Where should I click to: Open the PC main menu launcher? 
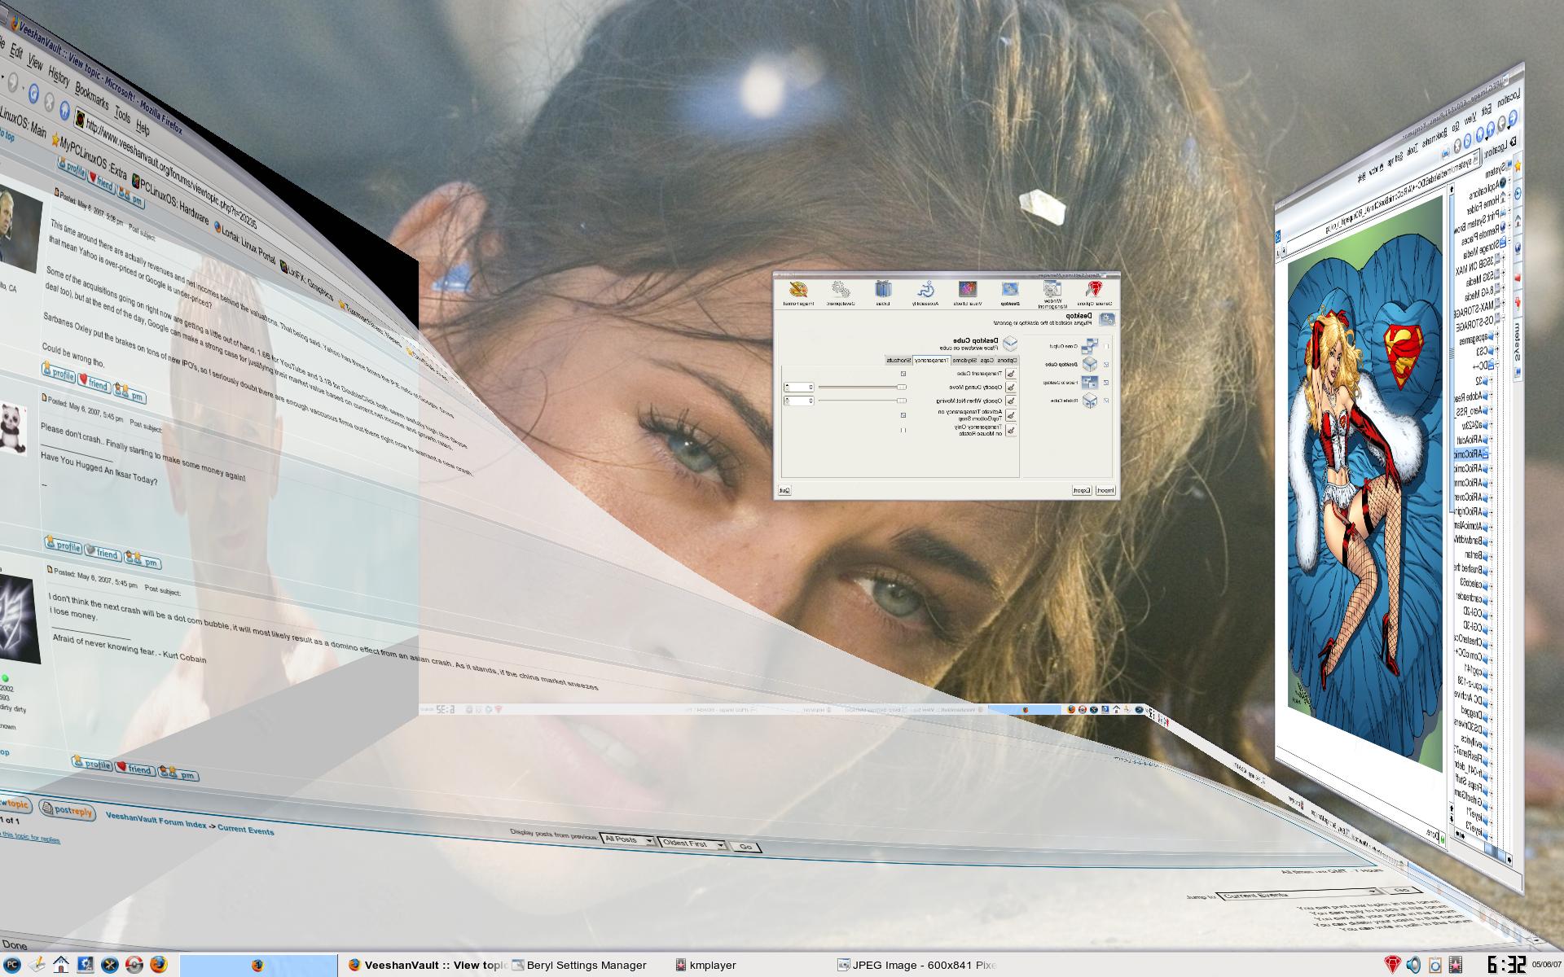[x=14, y=966]
